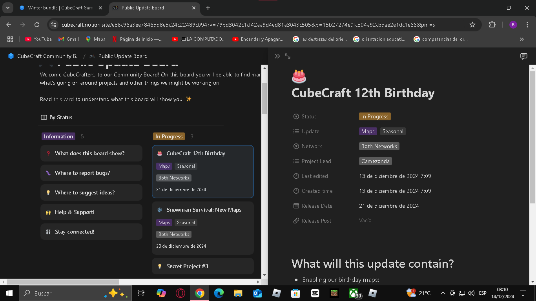Open Xbox app from taskbar

pos(354,293)
